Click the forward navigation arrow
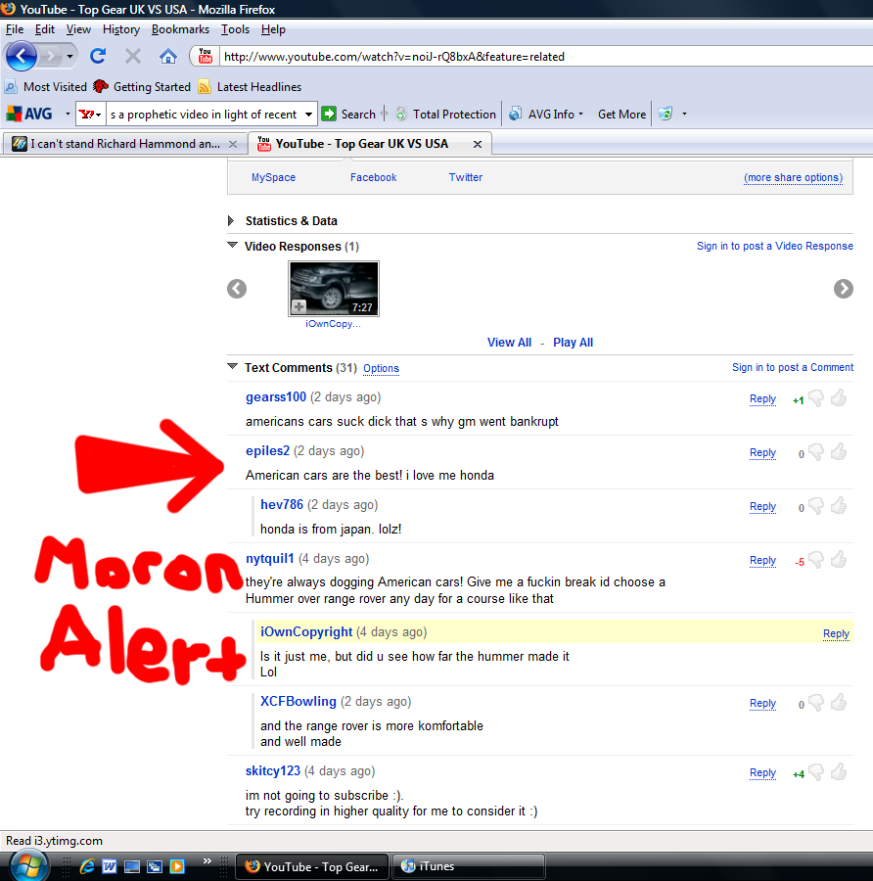 click(51, 56)
